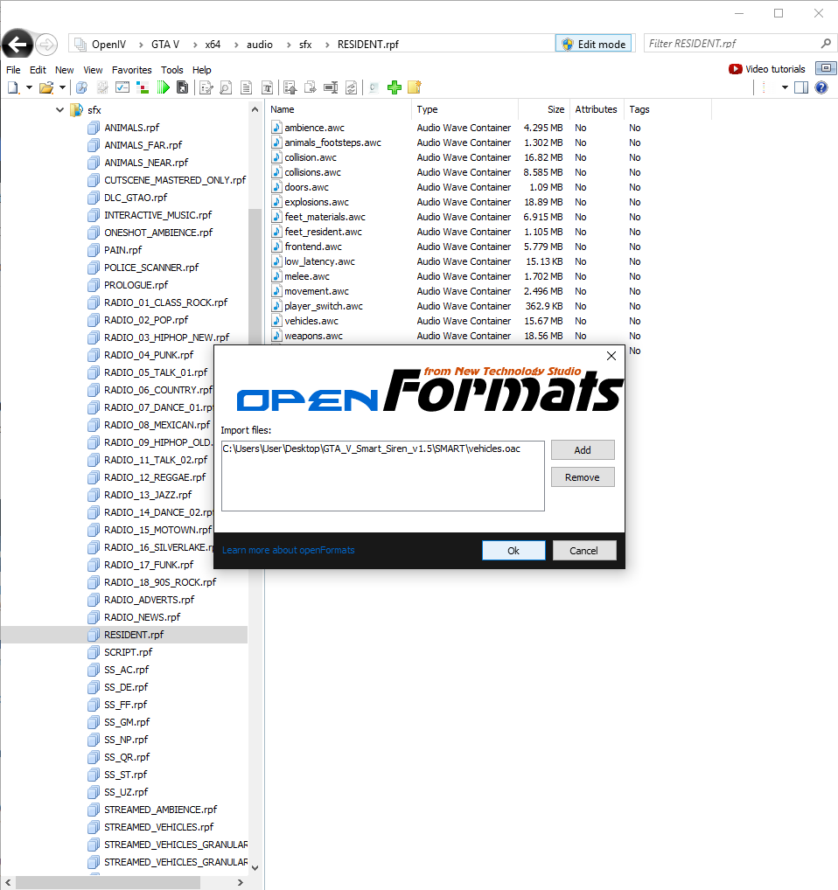Open the Learn more about openFormats link

coord(288,550)
